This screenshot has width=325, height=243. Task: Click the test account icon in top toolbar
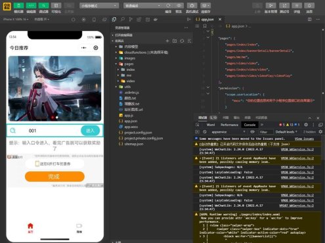(x=284, y=5)
